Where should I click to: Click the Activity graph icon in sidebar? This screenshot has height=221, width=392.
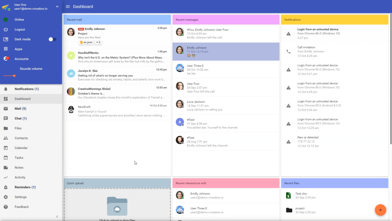tap(6, 177)
